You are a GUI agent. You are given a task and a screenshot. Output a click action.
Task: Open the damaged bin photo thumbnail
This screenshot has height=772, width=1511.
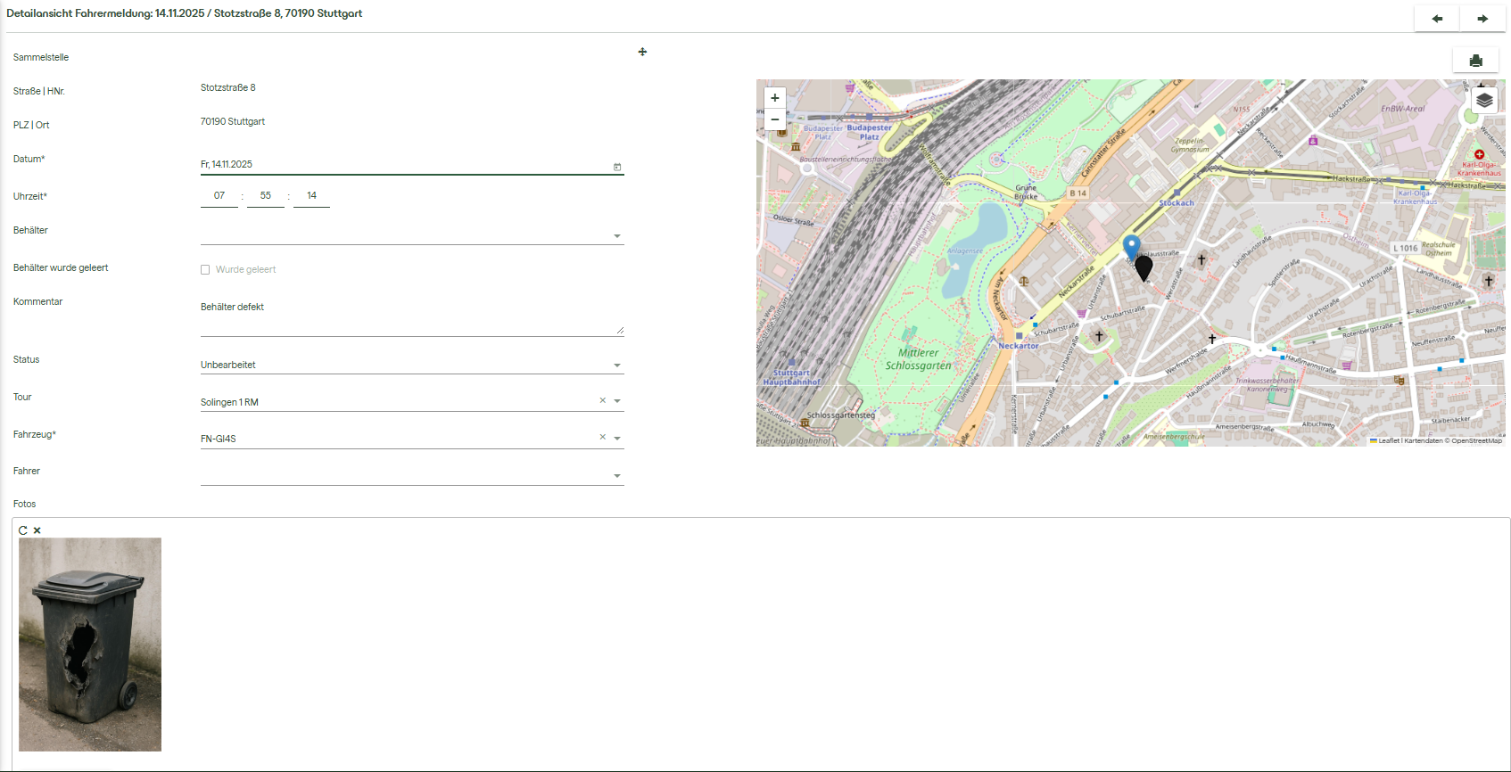(x=90, y=644)
